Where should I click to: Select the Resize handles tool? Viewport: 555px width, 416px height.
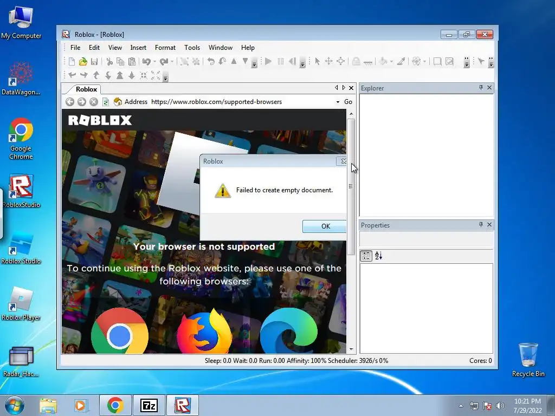coord(340,62)
